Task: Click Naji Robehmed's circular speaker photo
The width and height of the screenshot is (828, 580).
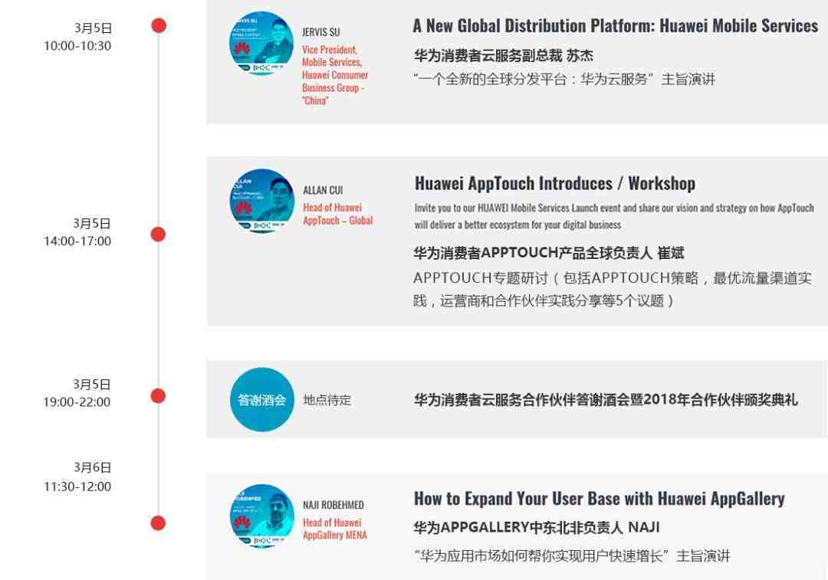Action: pos(262,516)
